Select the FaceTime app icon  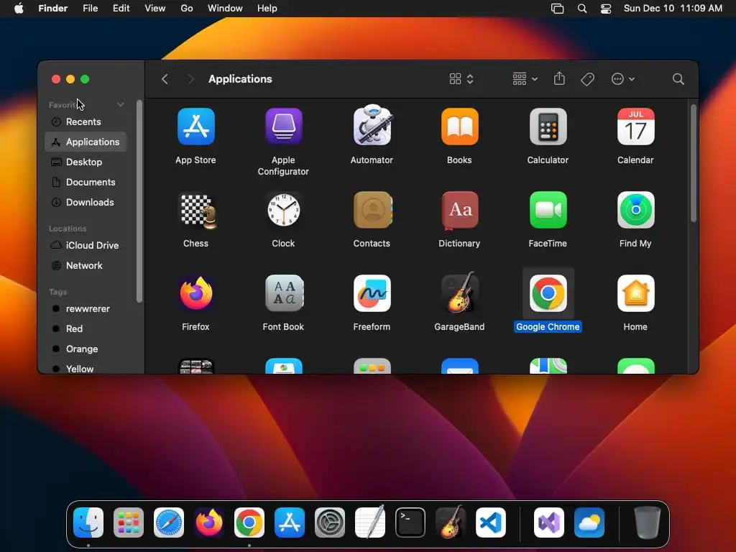pyautogui.click(x=548, y=211)
